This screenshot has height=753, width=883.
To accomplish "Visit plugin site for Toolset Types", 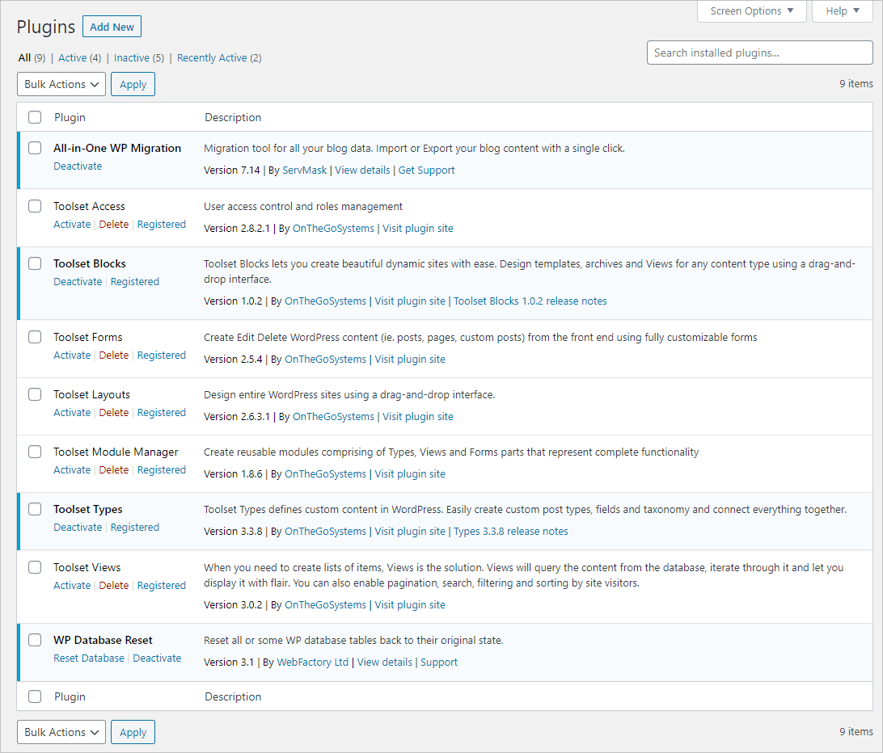I will (410, 532).
